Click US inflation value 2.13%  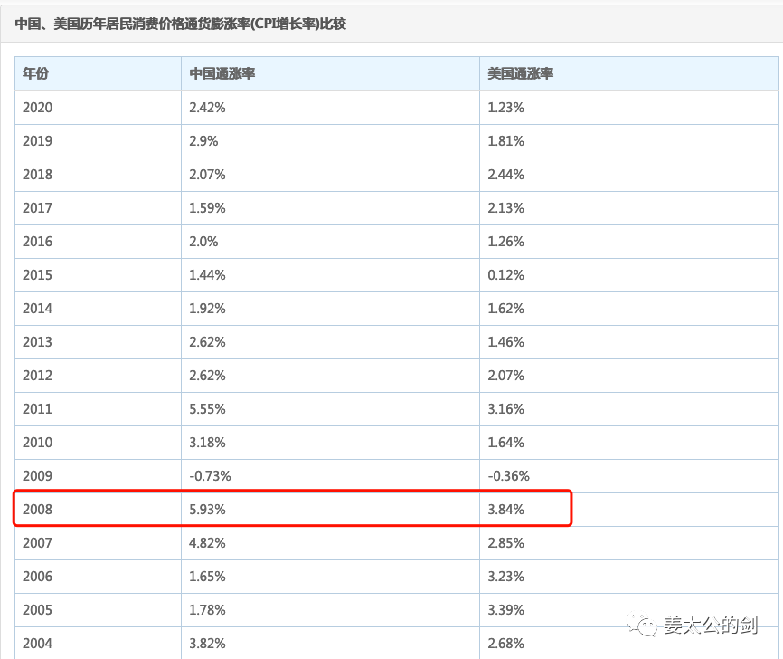(505, 208)
